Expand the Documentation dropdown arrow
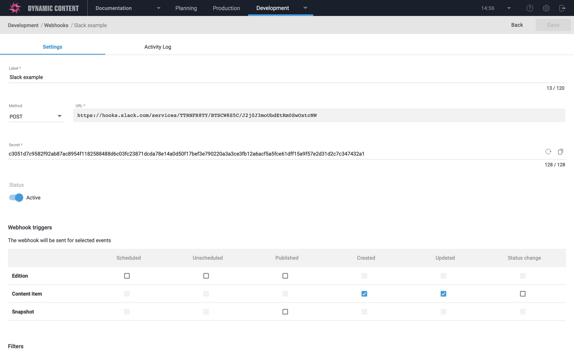This screenshot has width=574, height=359. tap(158, 8)
